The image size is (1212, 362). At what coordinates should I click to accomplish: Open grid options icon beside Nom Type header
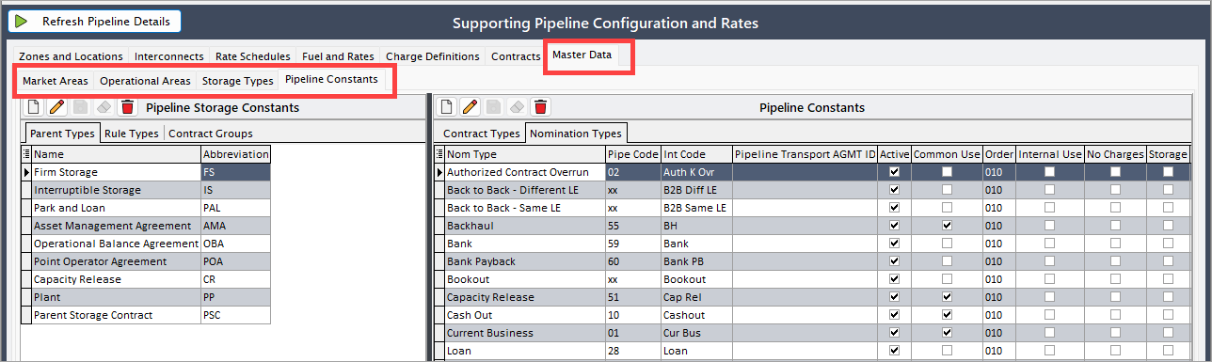click(439, 154)
